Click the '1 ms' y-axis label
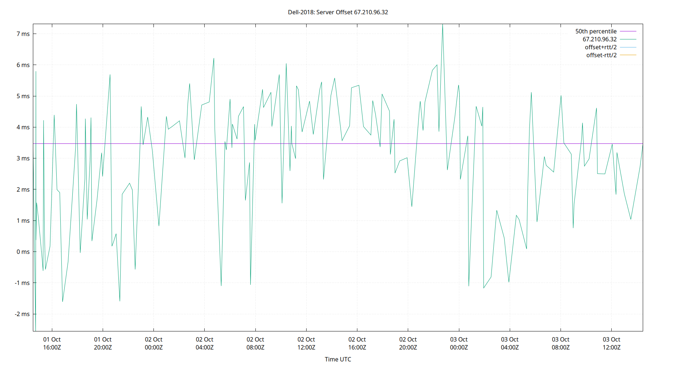The height and width of the screenshot is (365, 676). 23,220
